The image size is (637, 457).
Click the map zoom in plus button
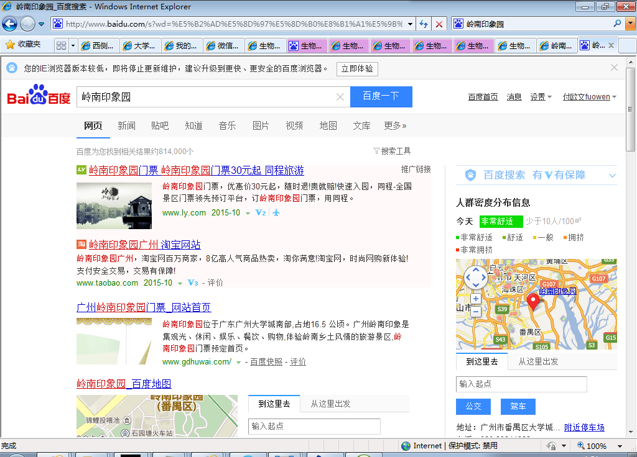pyautogui.click(x=476, y=299)
